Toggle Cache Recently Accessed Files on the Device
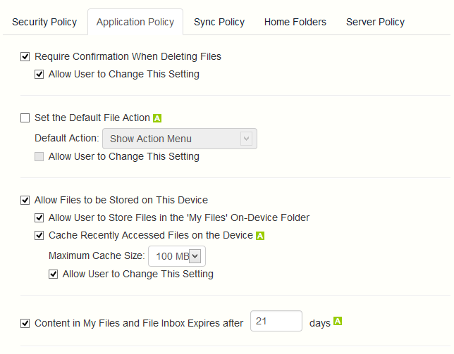Image resolution: width=454 pixels, height=354 pixels. pos(39,236)
